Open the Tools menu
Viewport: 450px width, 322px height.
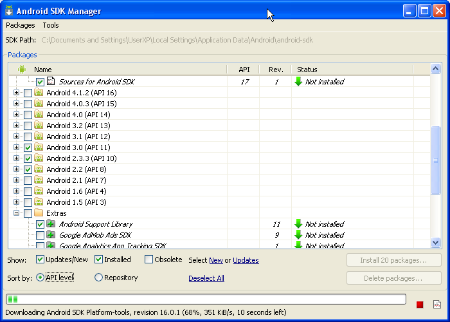51,25
